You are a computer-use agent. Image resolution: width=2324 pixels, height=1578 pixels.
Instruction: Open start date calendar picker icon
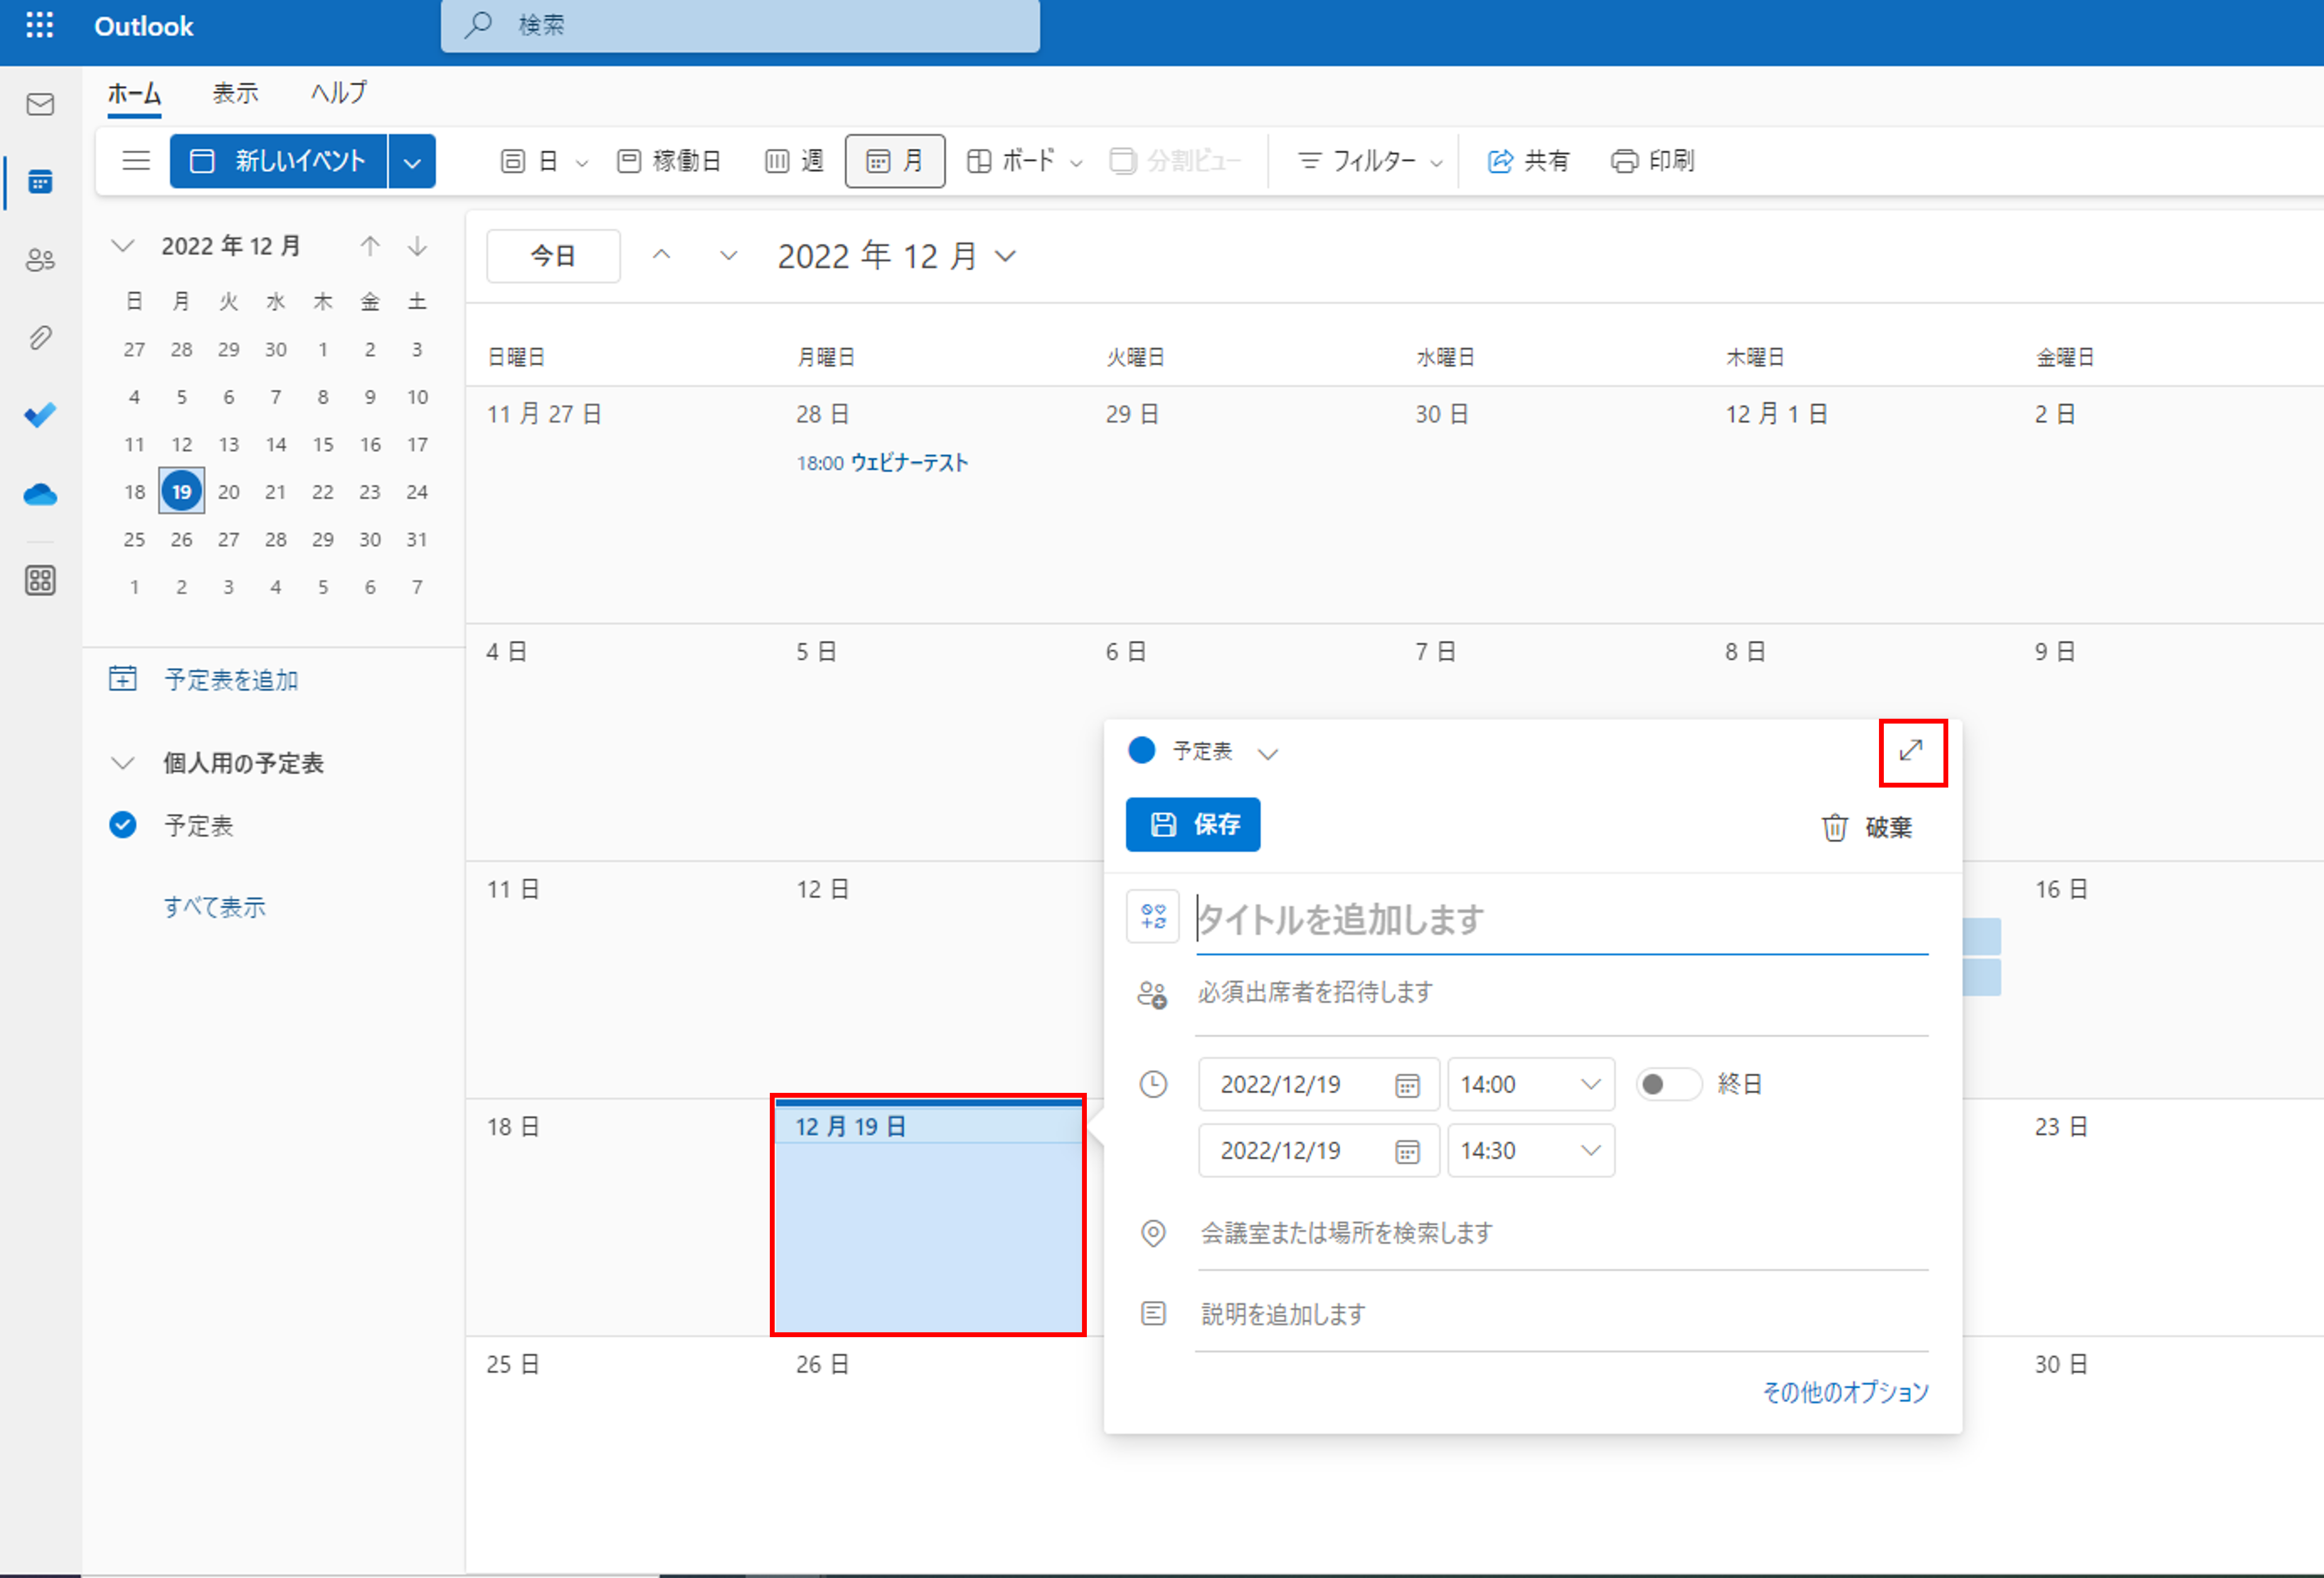1407,1085
